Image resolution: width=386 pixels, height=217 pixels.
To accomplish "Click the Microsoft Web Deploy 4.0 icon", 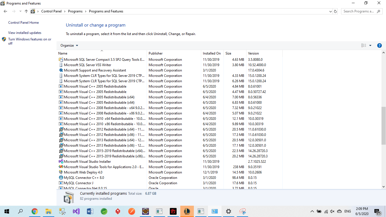I will (x=61, y=172).
